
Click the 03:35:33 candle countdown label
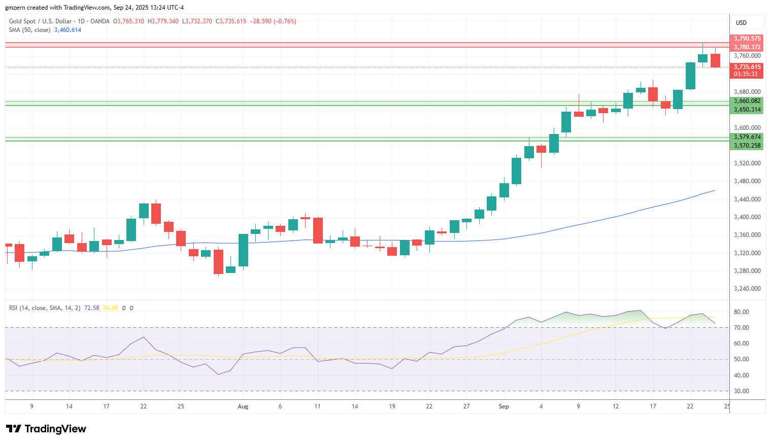[x=747, y=74]
